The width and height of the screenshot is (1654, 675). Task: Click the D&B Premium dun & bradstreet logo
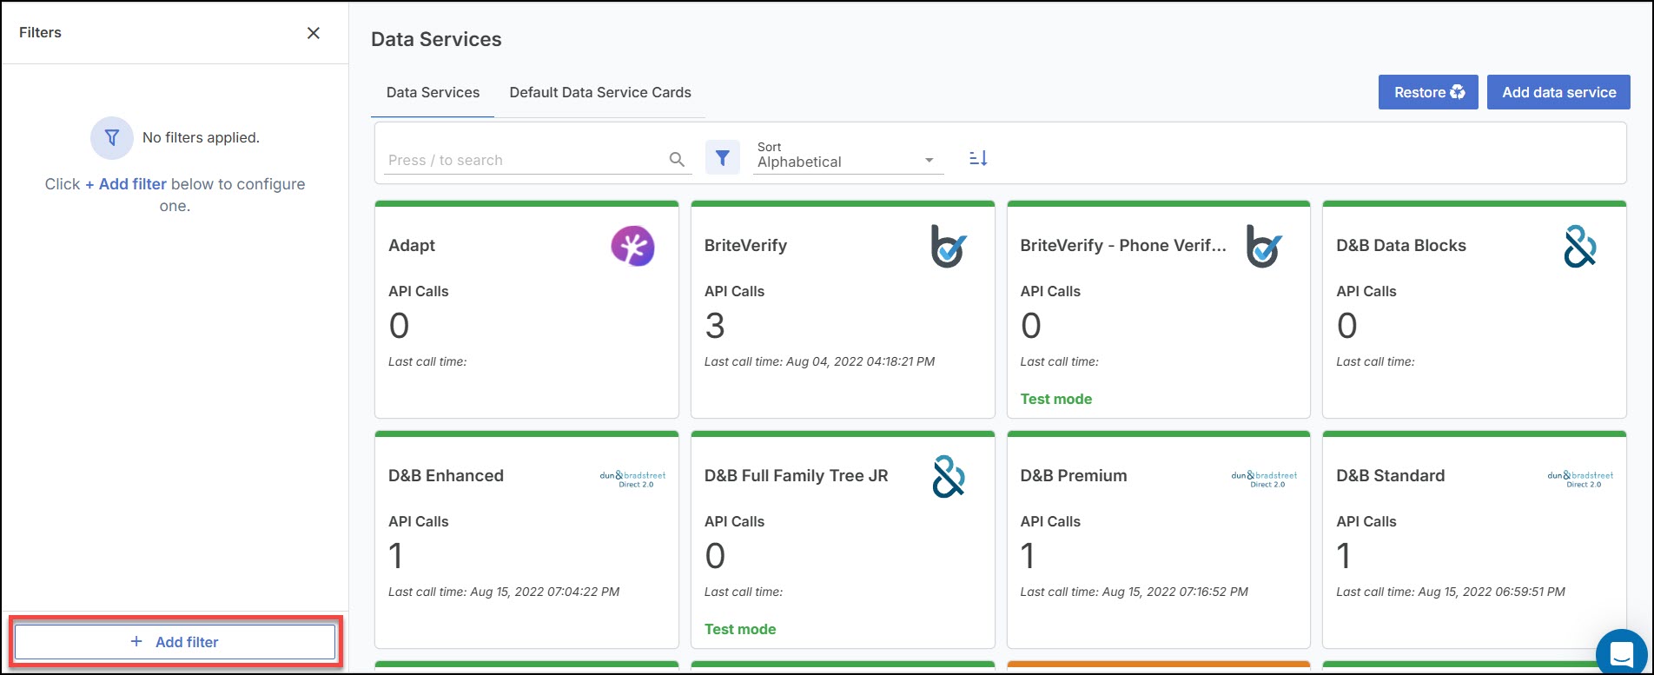tap(1264, 479)
